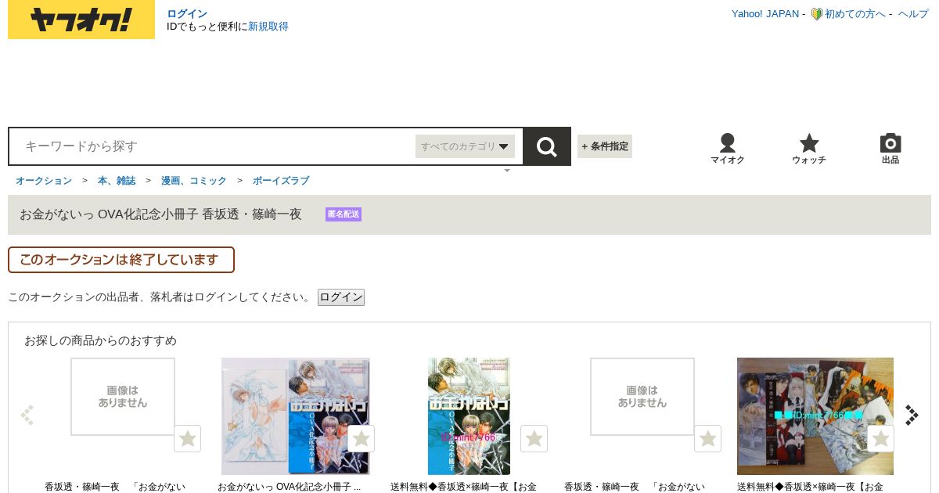Open the fifth item postcard thumbnail
Screen dimensions: 939x493
815,416
